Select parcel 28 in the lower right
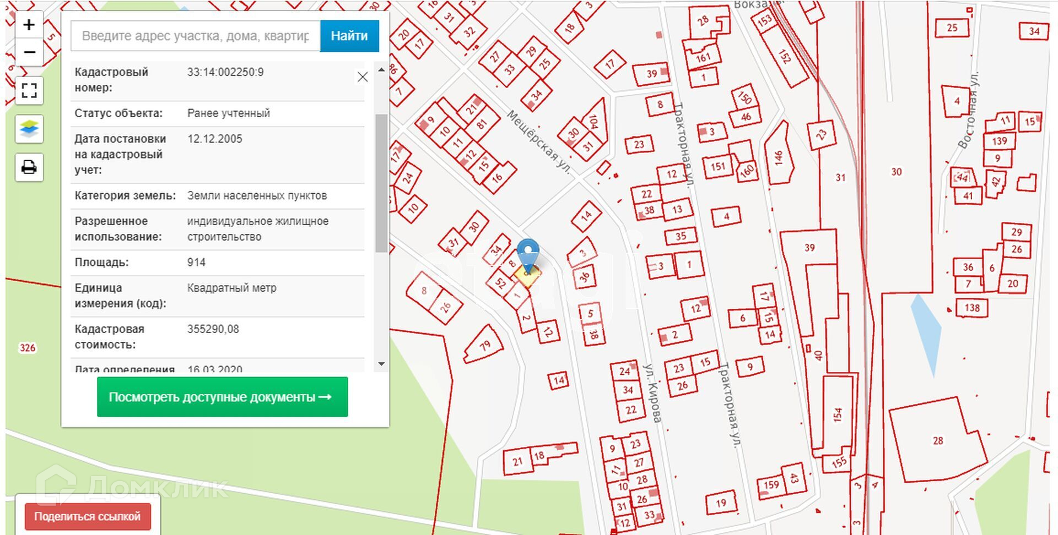 [937, 440]
